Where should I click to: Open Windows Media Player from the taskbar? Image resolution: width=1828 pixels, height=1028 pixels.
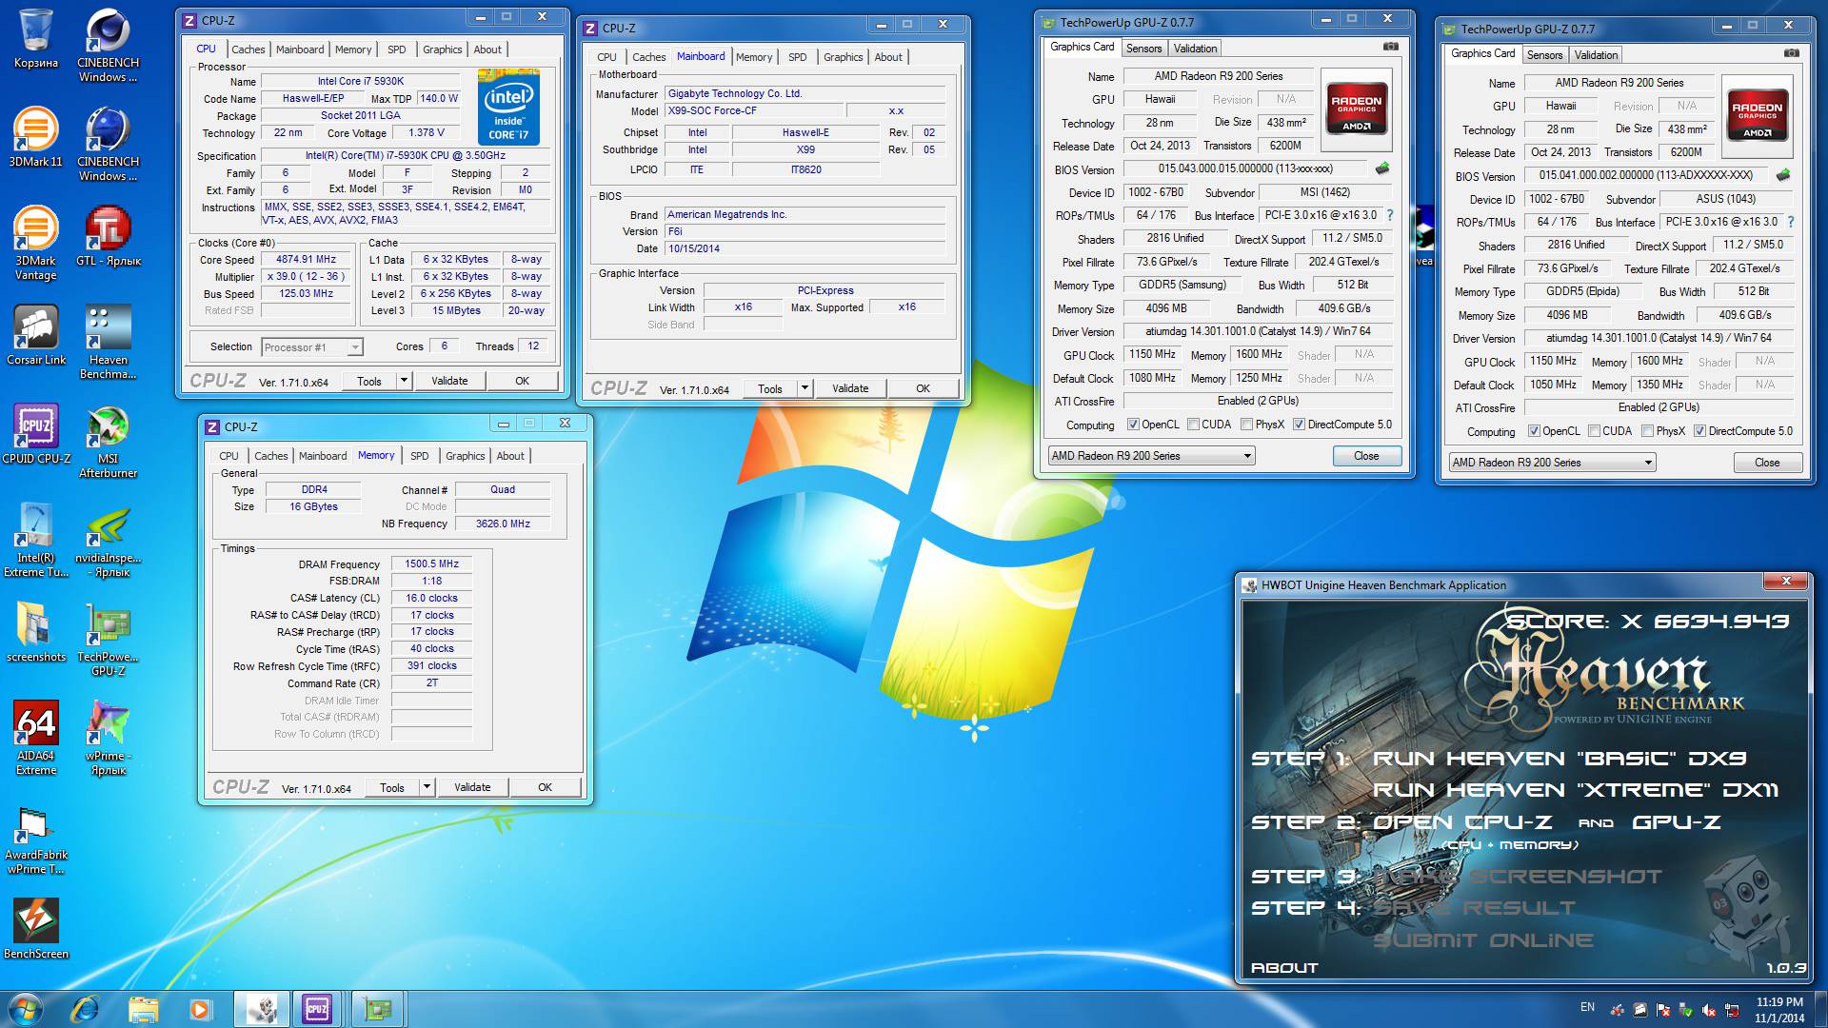(200, 1008)
